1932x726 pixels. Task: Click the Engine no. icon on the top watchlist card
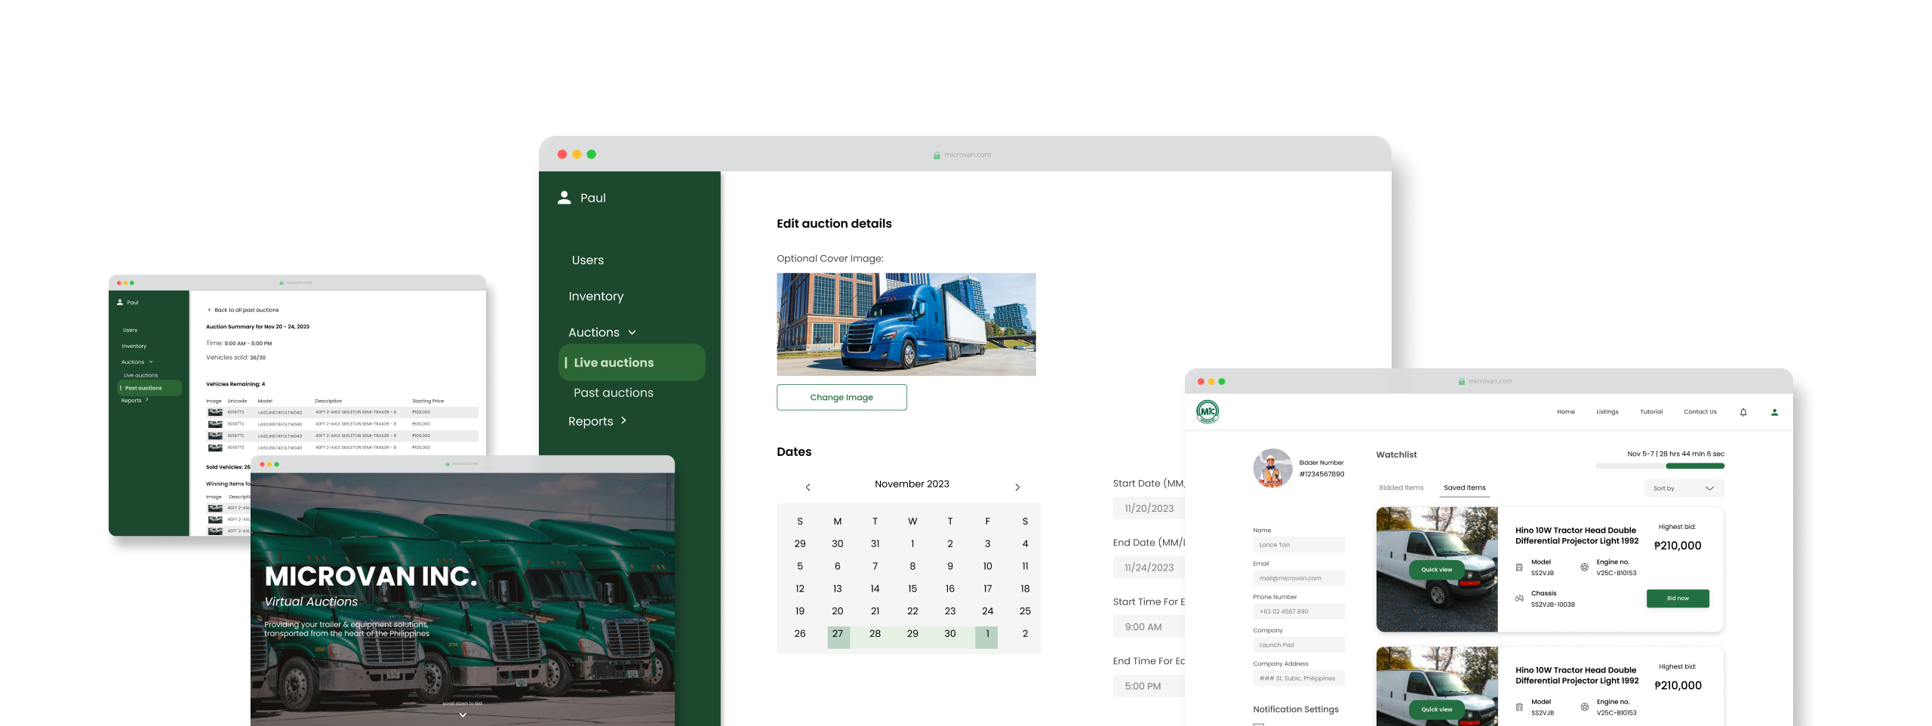click(1584, 568)
